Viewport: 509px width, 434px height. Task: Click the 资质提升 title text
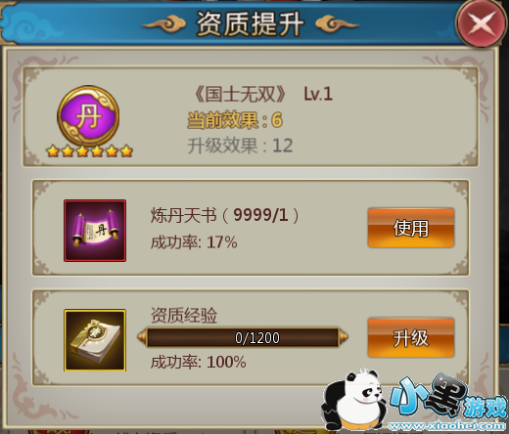[x=250, y=24]
